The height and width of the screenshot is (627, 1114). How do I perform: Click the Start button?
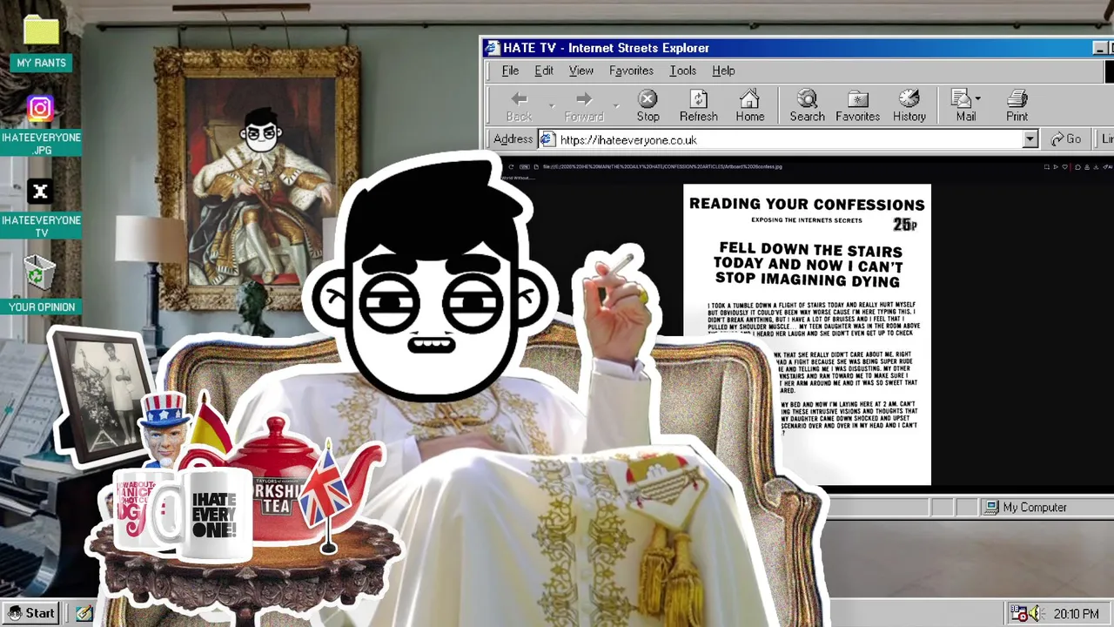click(x=31, y=613)
